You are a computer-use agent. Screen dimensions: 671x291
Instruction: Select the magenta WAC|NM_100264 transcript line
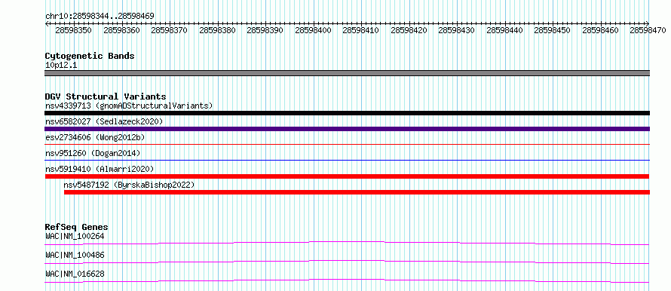point(347,243)
